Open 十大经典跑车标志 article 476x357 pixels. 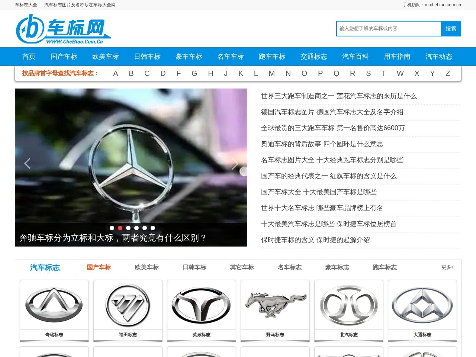tap(332, 160)
